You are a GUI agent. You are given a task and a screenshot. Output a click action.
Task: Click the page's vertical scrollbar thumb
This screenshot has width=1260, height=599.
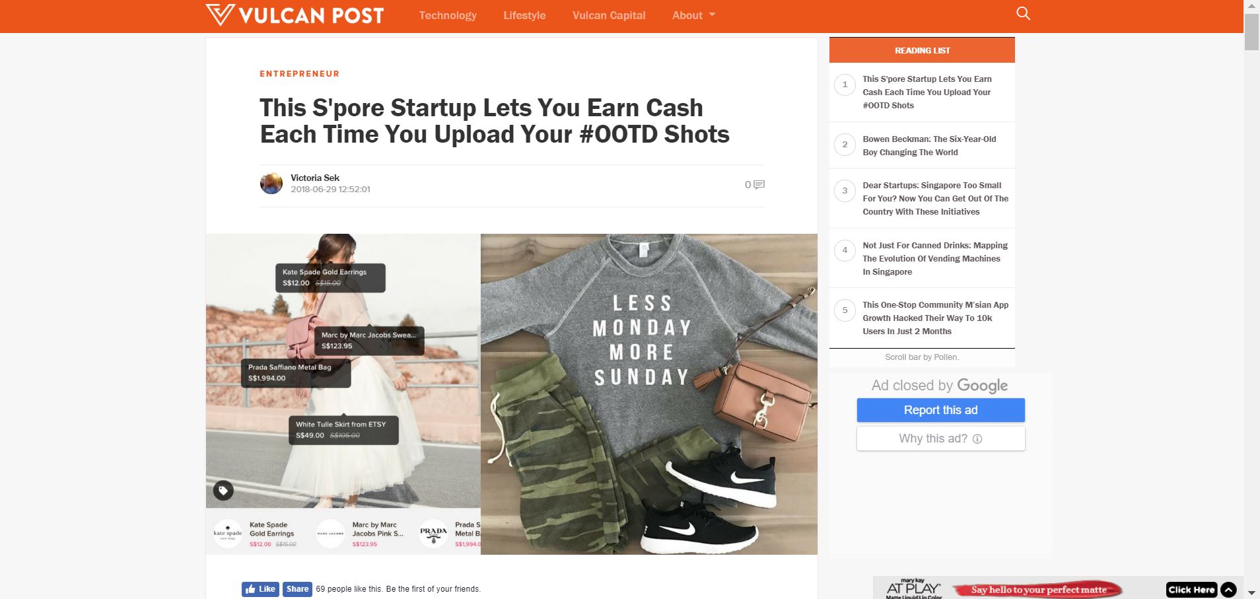pos(1251,31)
